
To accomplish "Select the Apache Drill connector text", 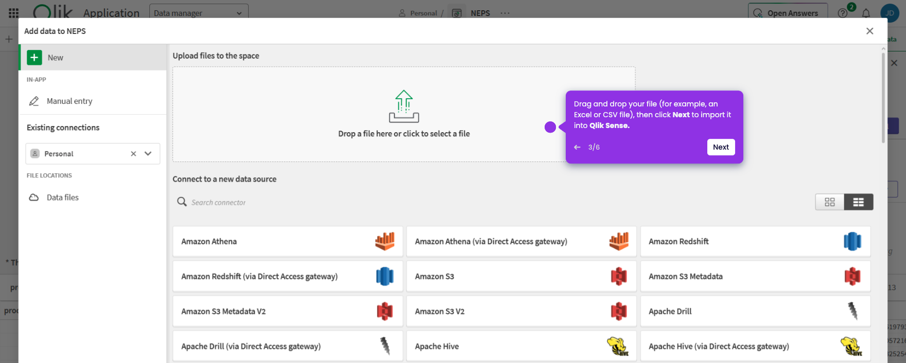I will (670, 311).
